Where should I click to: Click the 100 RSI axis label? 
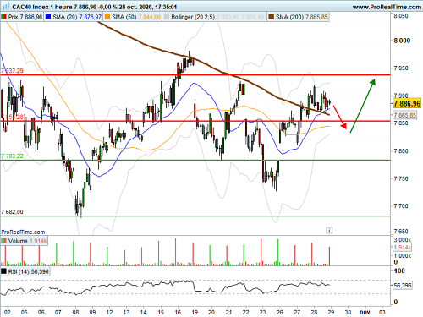pyautogui.click(x=399, y=271)
